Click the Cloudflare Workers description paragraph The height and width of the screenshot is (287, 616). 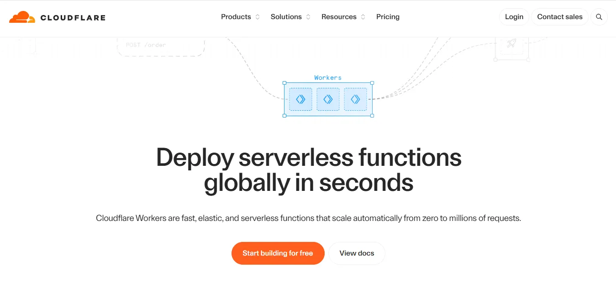(x=308, y=218)
